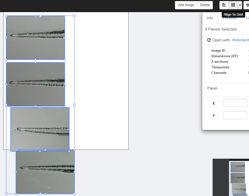This screenshot has width=249, height=196.
Task: Open the alignment options dropdown arrow
Action: (x=240, y=5)
